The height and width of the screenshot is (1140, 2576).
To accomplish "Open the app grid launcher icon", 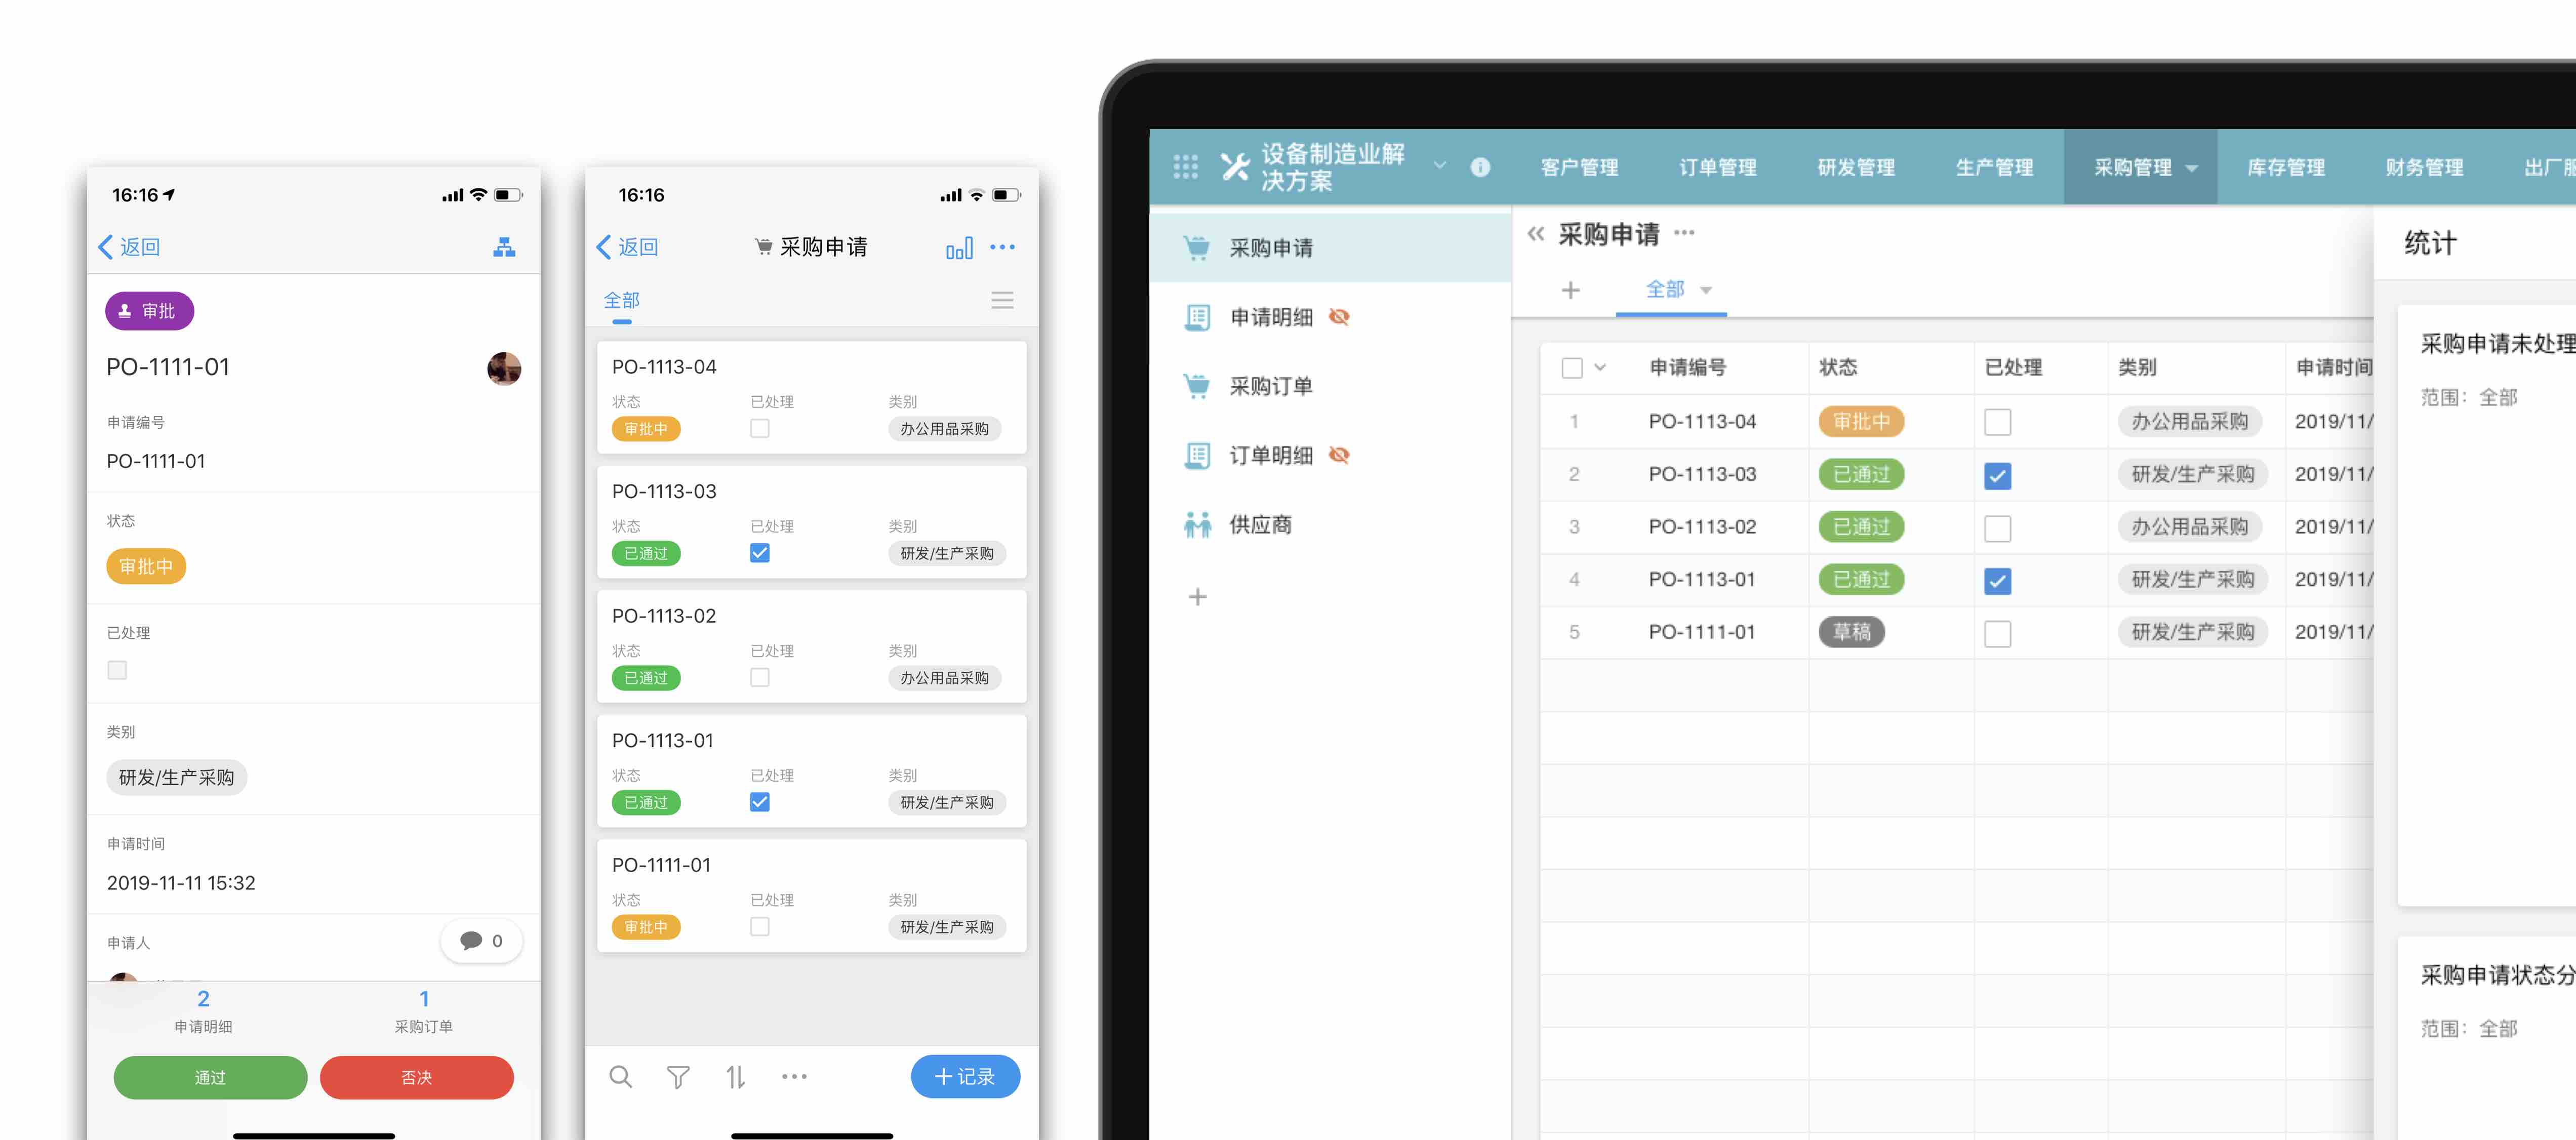I will pyautogui.click(x=1185, y=167).
